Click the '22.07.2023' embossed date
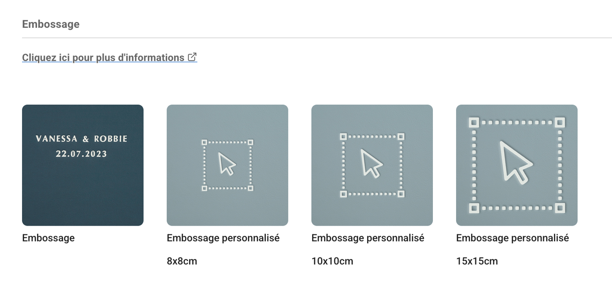The image size is (612, 305). point(82,154)
